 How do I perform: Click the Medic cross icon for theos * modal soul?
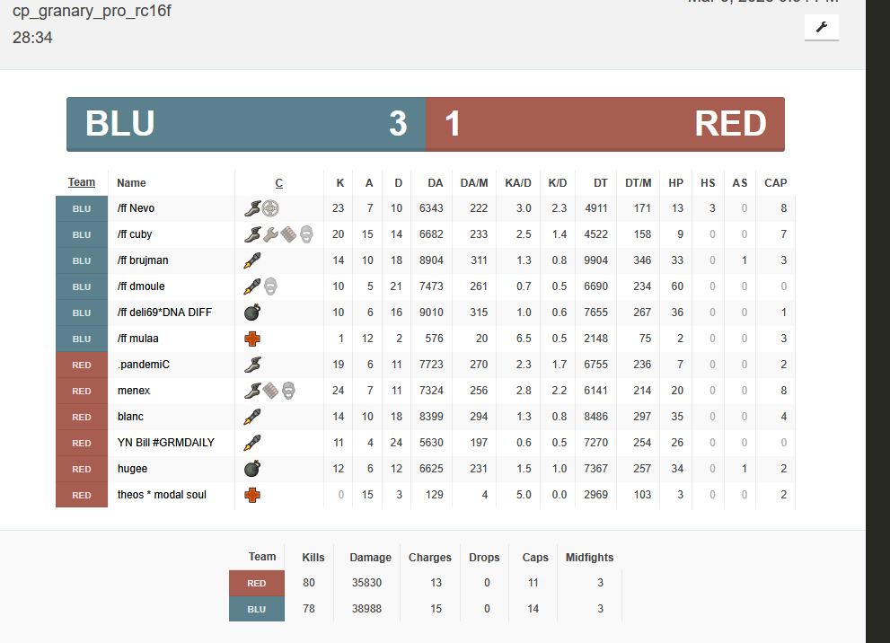(x=252, y=495)
